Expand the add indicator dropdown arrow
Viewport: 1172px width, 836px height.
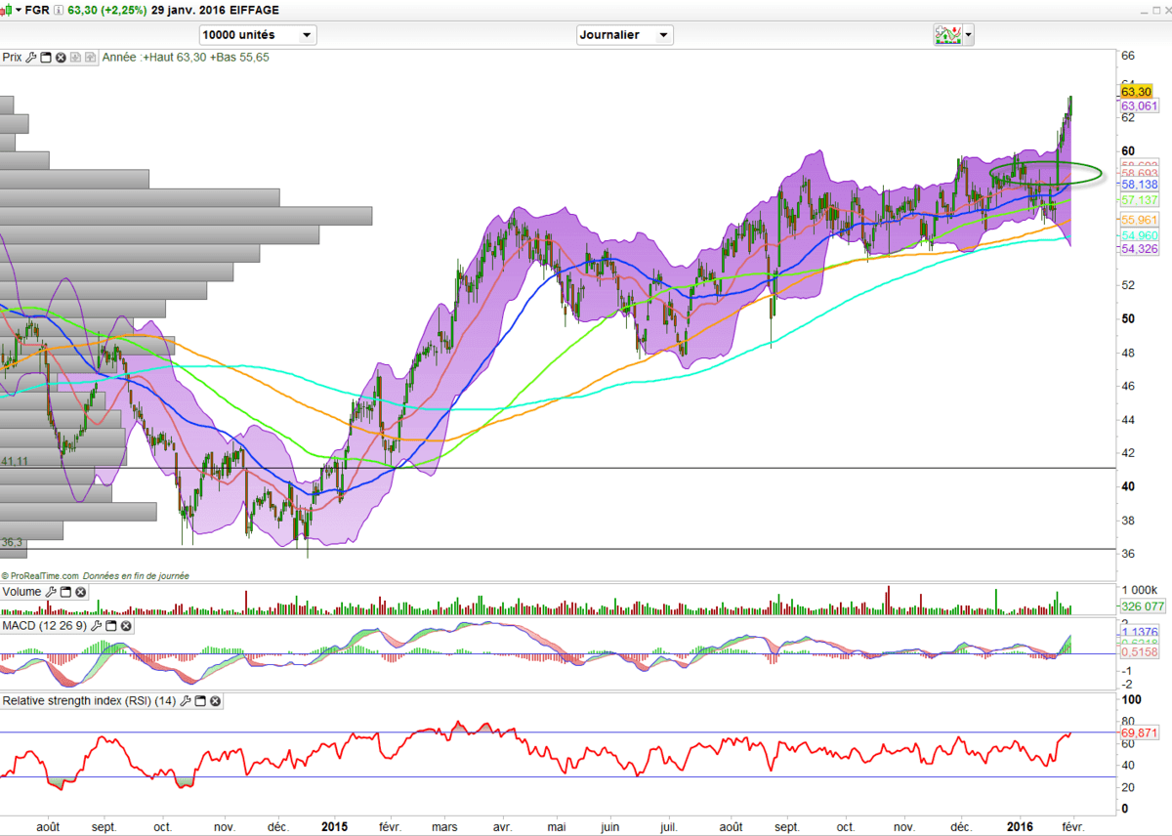click(x=968, y=35)
